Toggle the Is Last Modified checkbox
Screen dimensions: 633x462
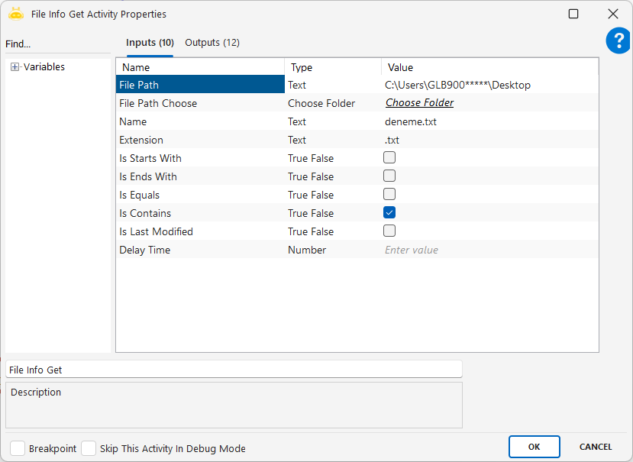pos(389,231)
